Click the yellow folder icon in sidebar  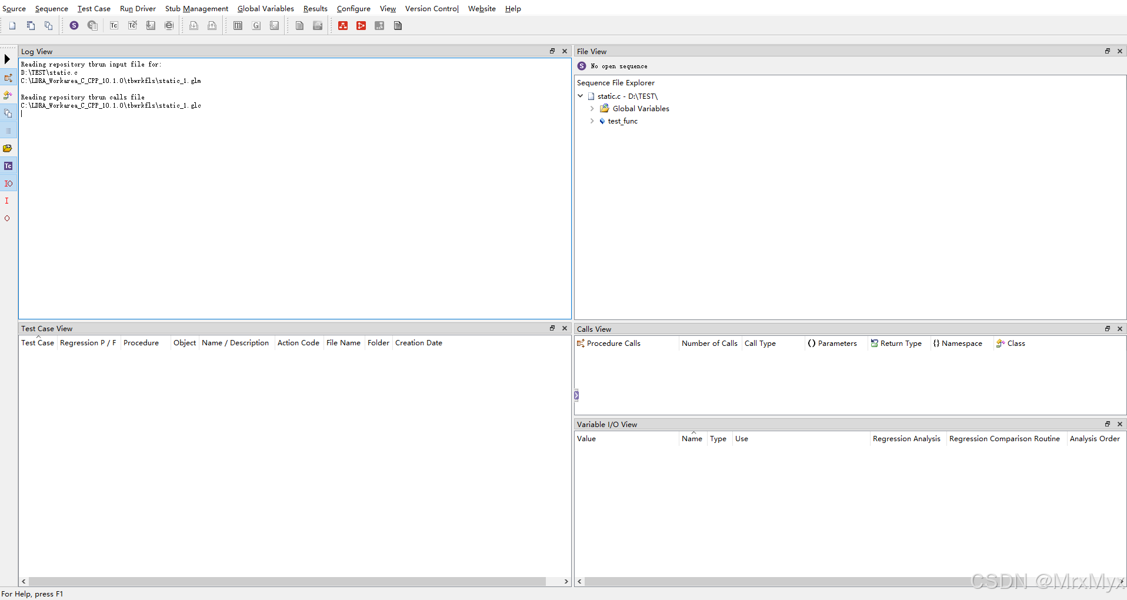click(8, 148)
